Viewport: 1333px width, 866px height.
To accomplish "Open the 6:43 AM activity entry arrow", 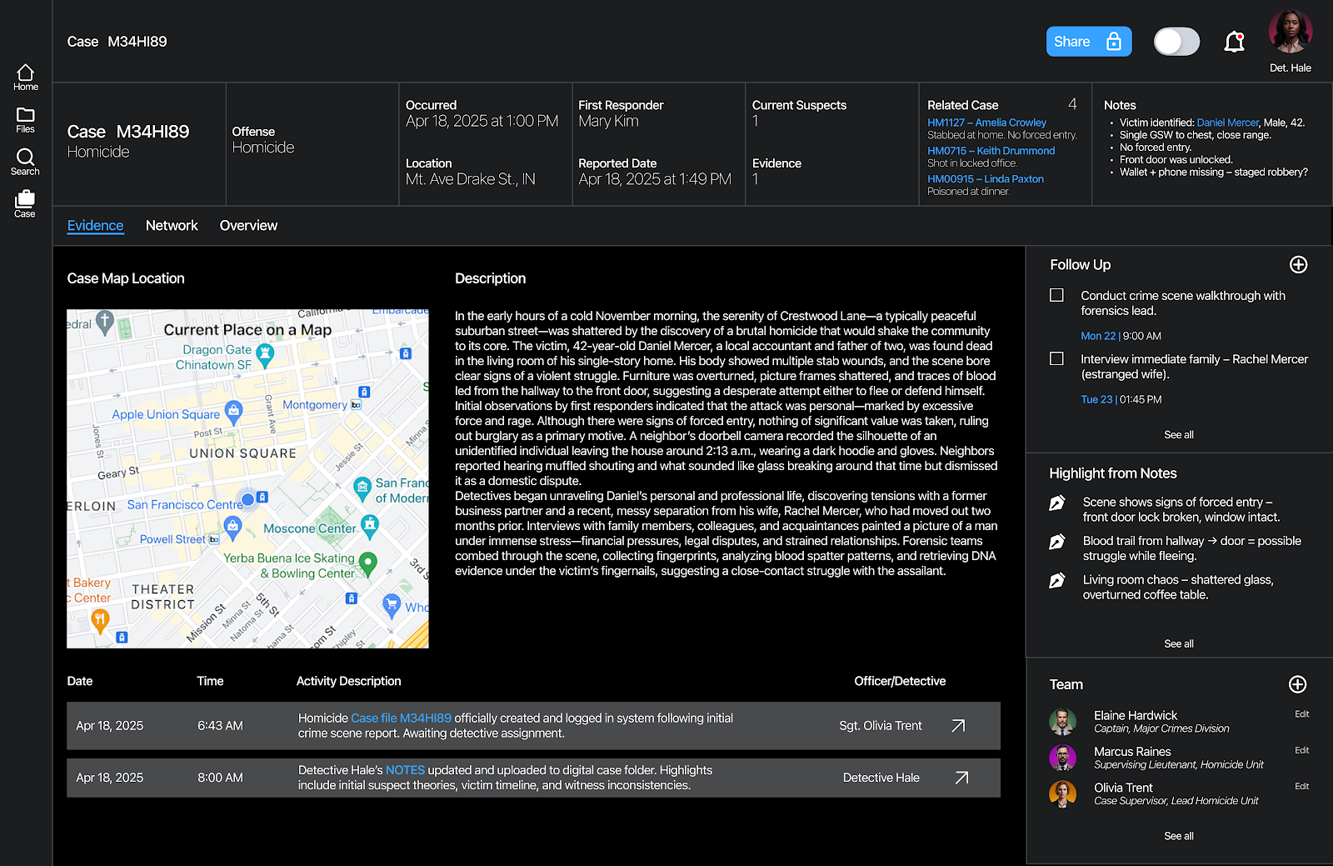I will pos(958,726).
